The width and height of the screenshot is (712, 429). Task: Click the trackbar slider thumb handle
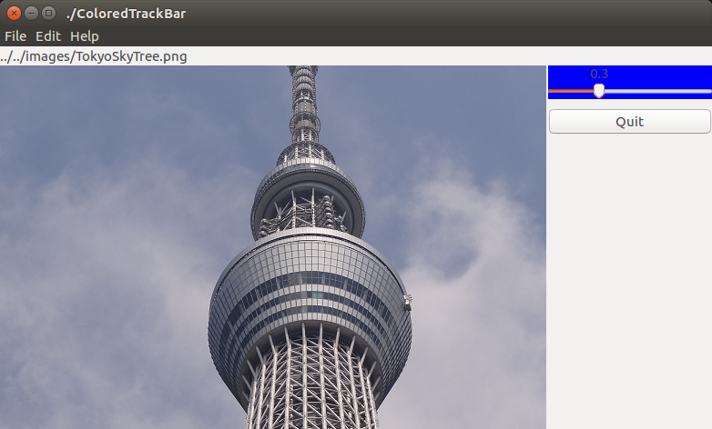(599, 91)
